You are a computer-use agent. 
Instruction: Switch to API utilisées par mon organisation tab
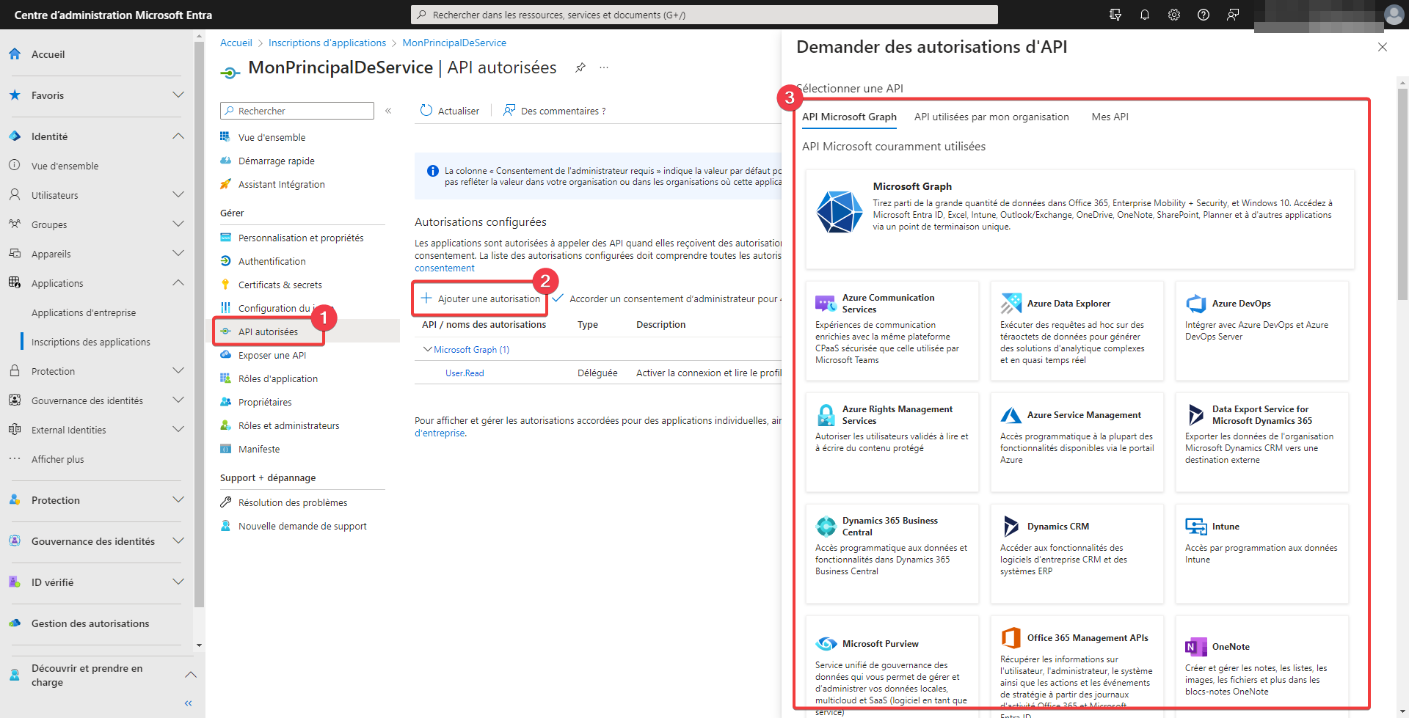[x=991, y=117]
